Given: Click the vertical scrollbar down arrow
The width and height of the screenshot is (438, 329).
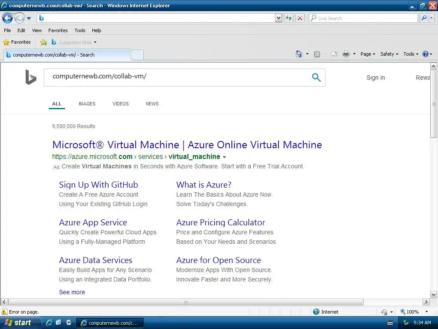Looking at the screenshot, I should pyautogui.click(x=434, y=294).
